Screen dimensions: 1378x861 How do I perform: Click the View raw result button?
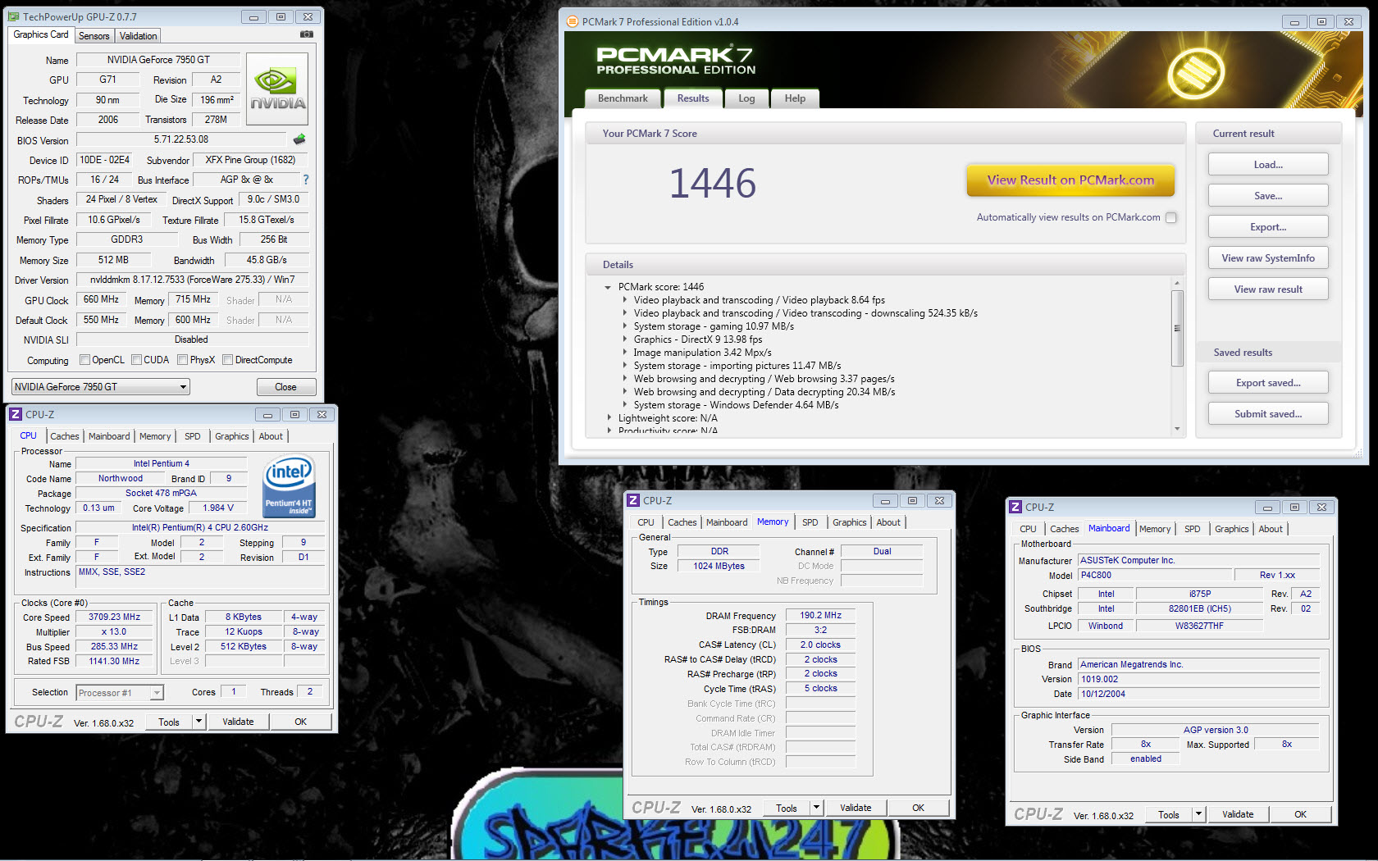(1268, 289)
